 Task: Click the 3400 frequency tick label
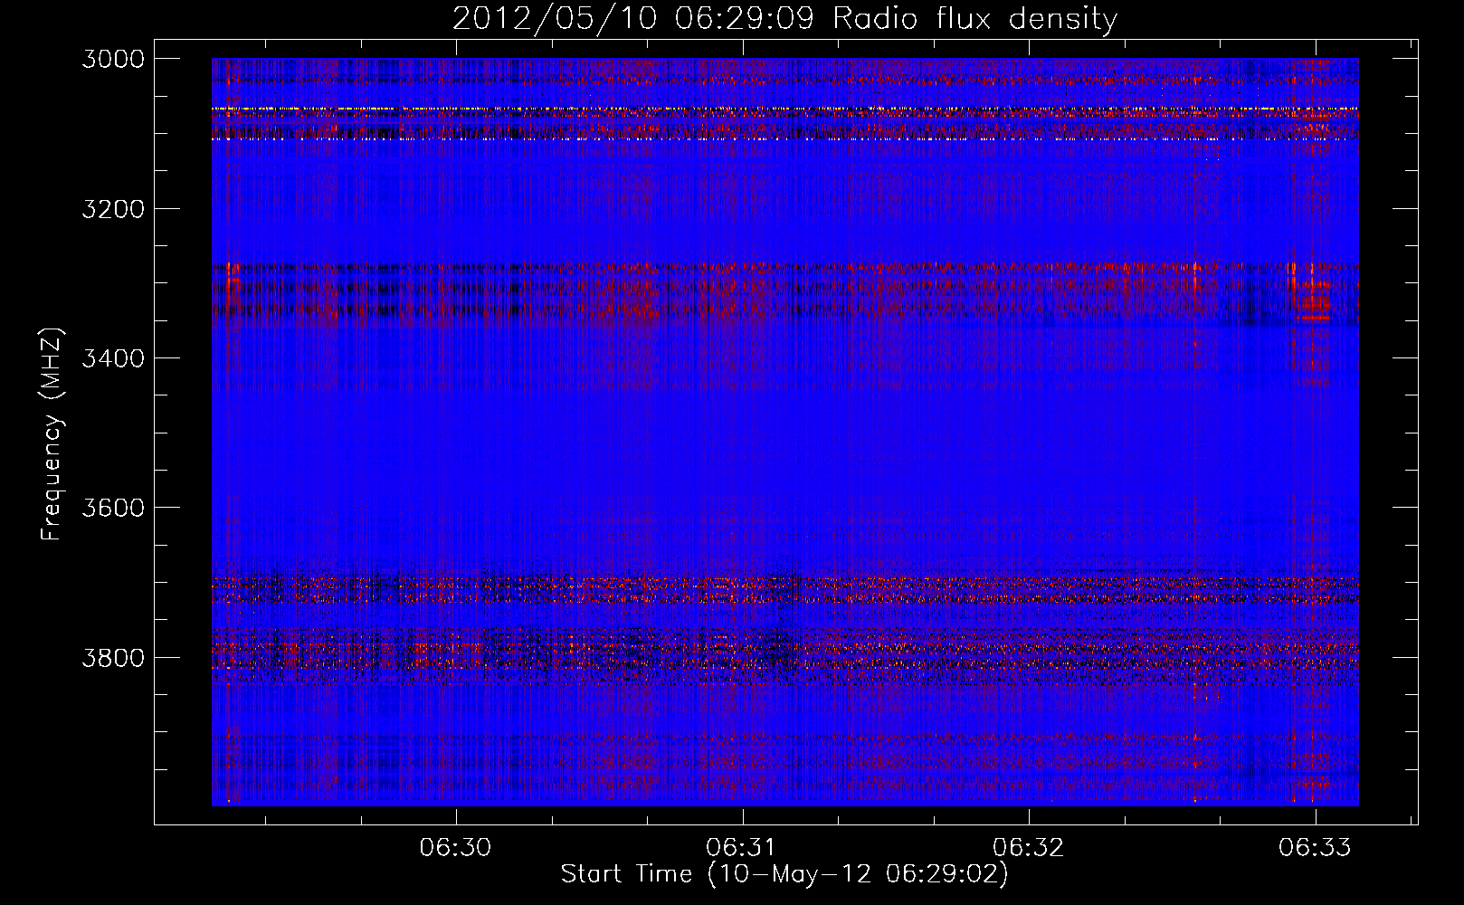[x=113, y=358]
